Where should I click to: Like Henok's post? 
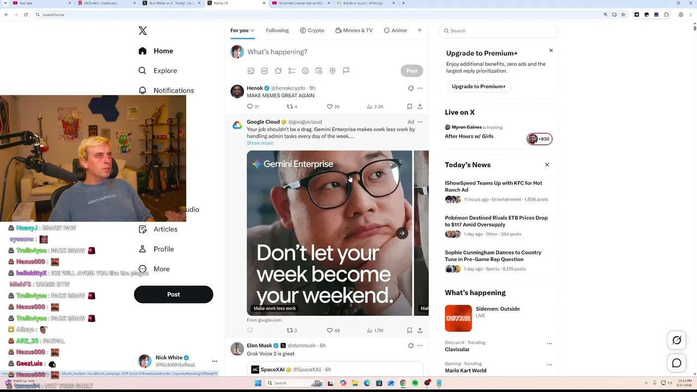pos(329,107)
